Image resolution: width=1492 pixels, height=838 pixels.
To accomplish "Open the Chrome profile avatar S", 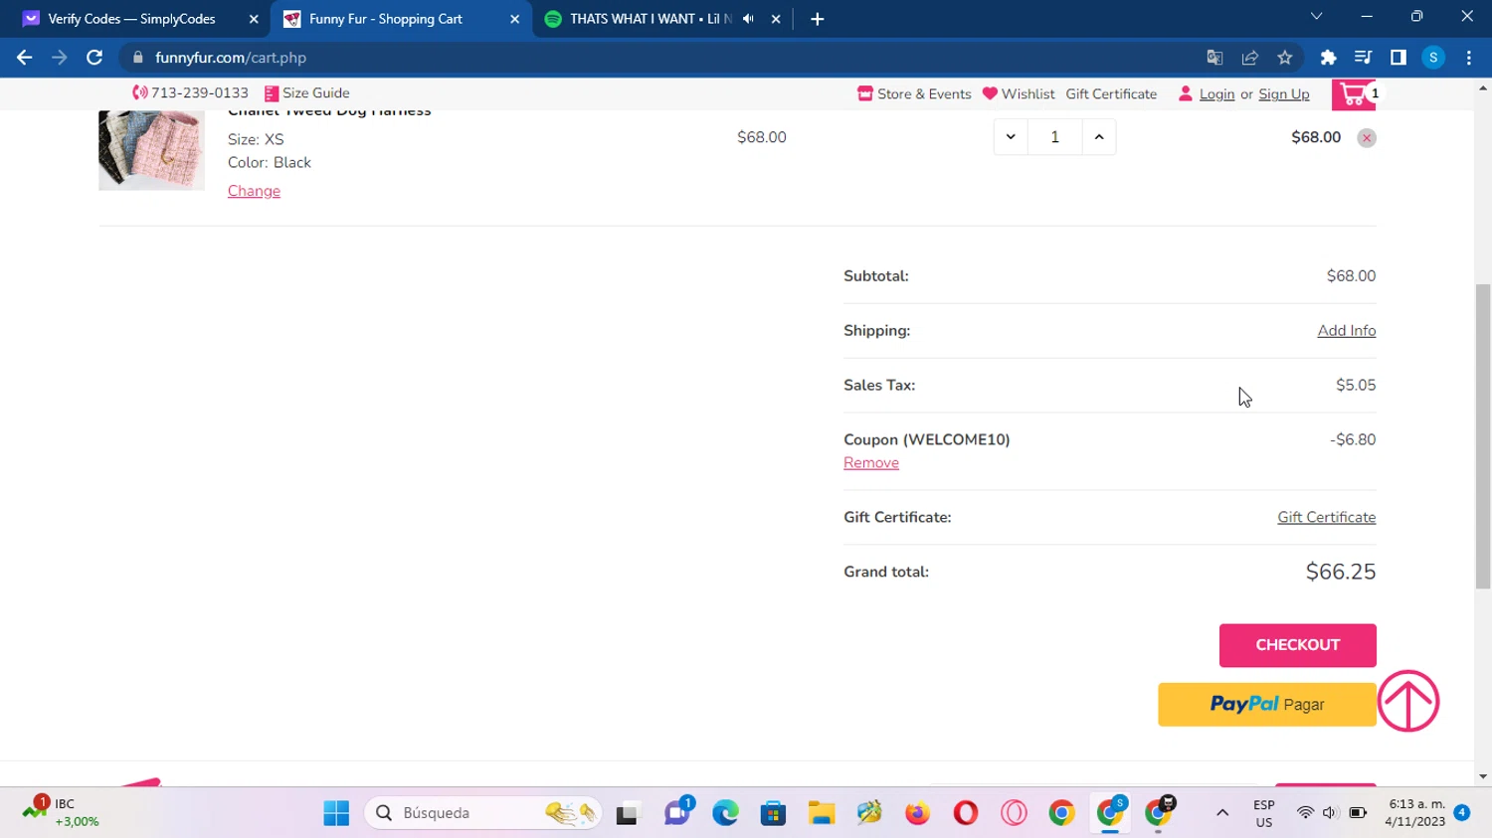I will pos(1433,58).
